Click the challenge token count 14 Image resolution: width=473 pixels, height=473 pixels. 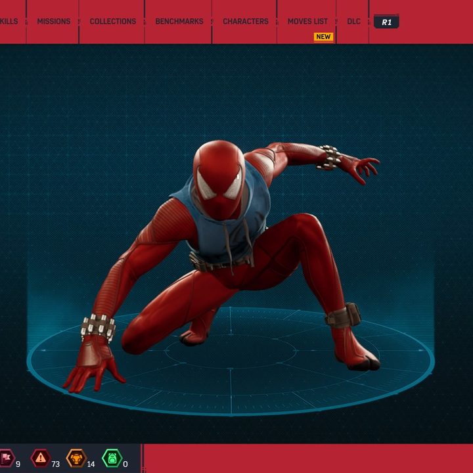[x=91, y=464]
